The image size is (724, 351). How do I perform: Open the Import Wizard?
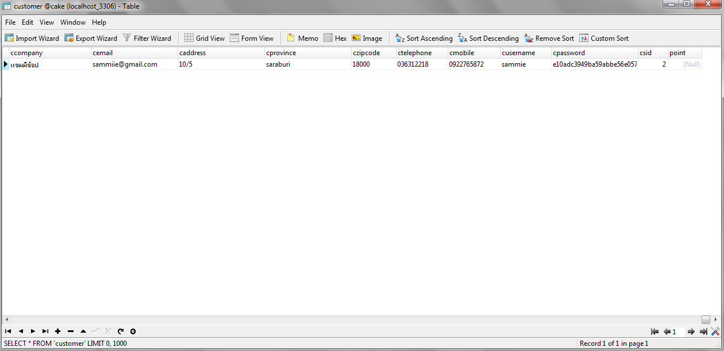(32, 38)
